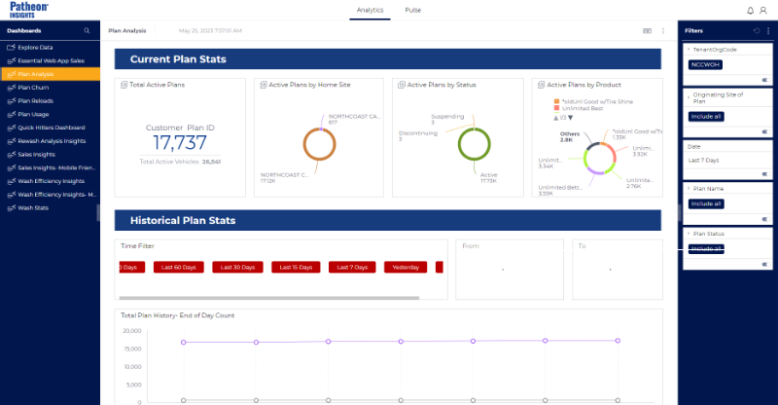Toggle the Date filter switch

(x=764, y=174)
